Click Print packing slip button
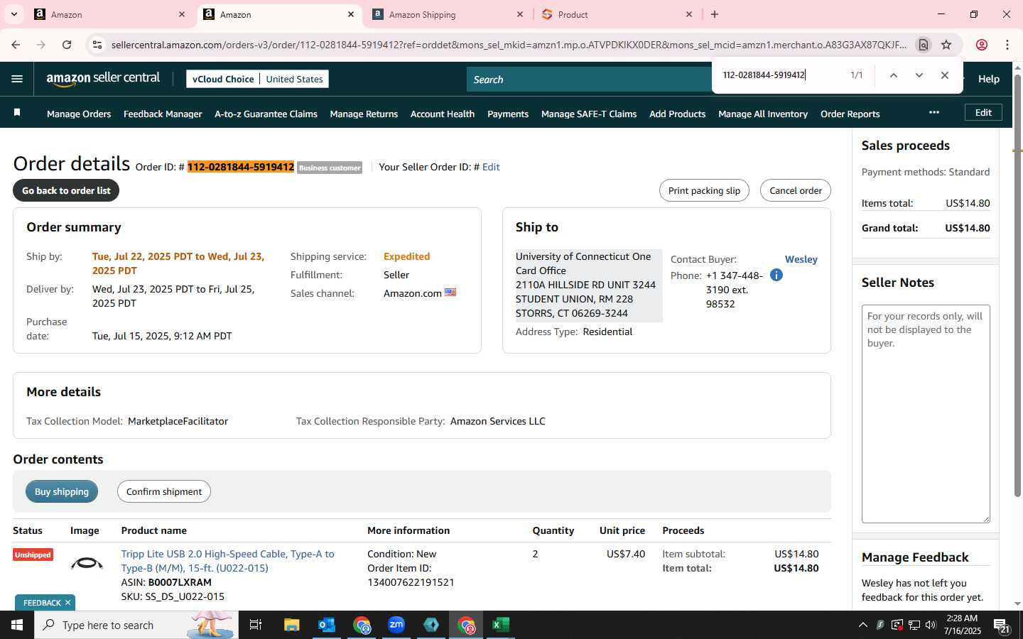Viewport: 1023px width, 639px height. pyautogui.click(x=704, y=190)
